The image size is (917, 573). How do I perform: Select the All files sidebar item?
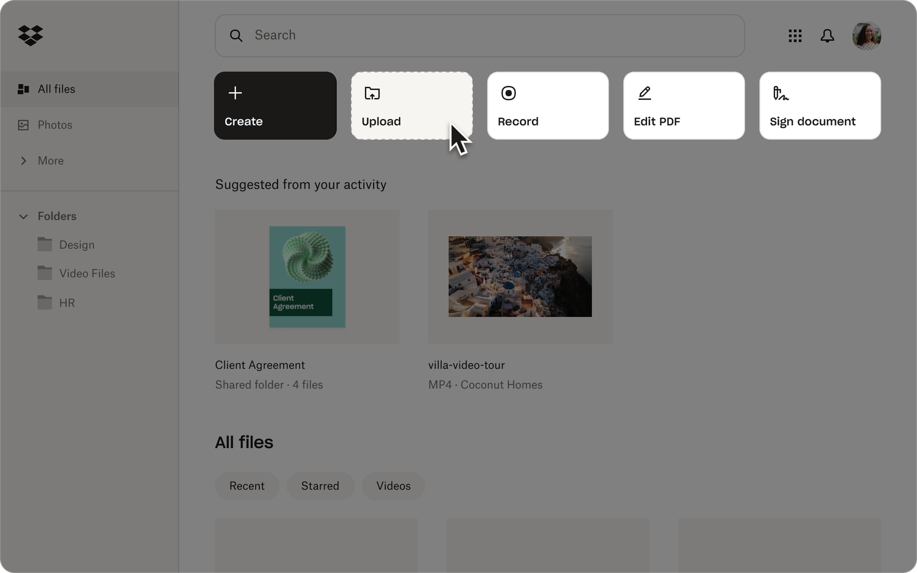56,89
